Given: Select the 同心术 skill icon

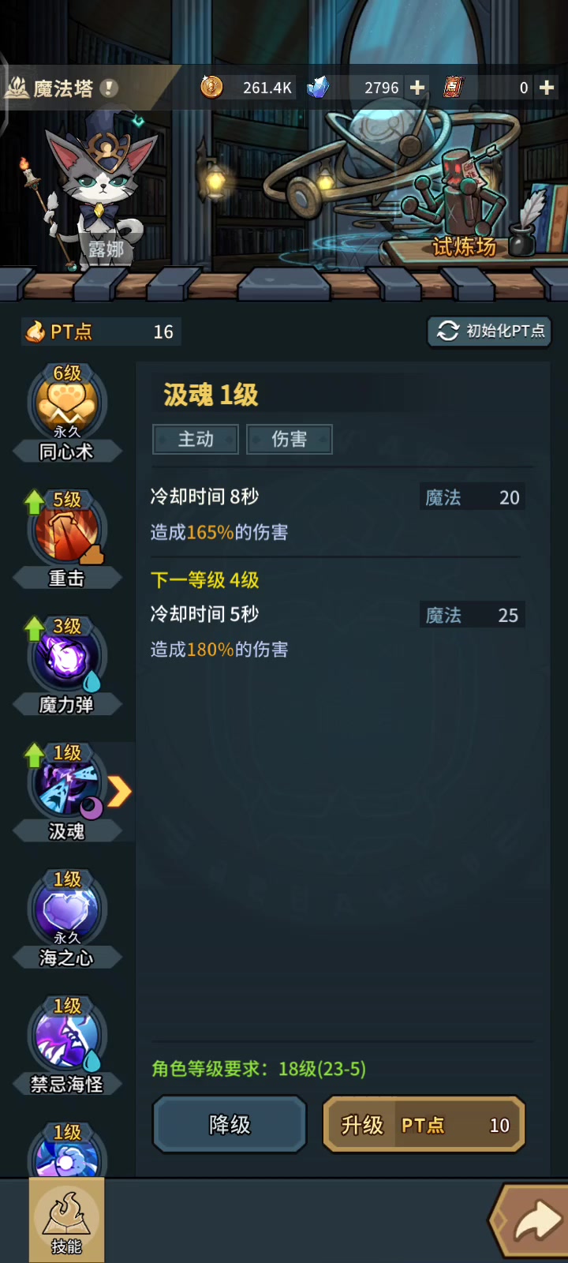Looking at the screenshot, I should [67, 403].
